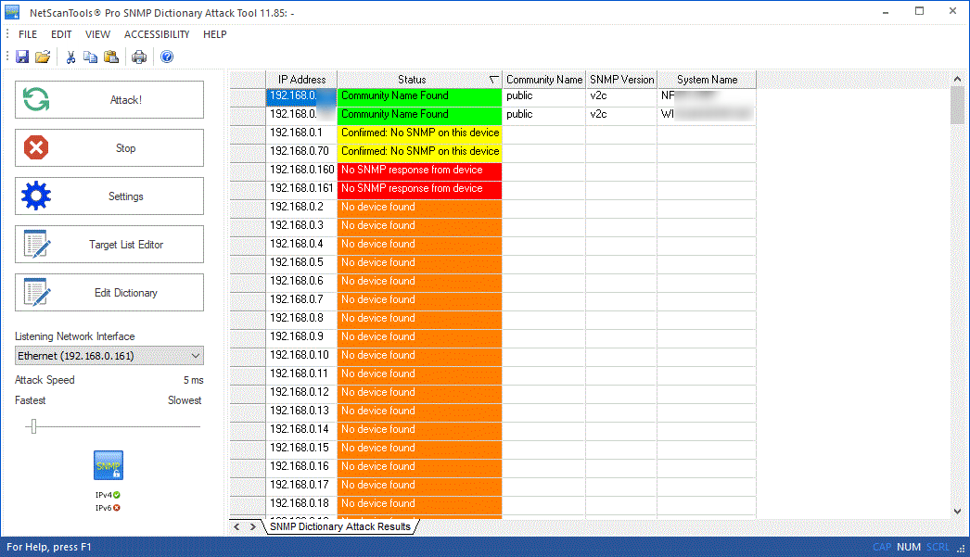Click the row header for 192.168.0.3

click(x=248, y=225)
